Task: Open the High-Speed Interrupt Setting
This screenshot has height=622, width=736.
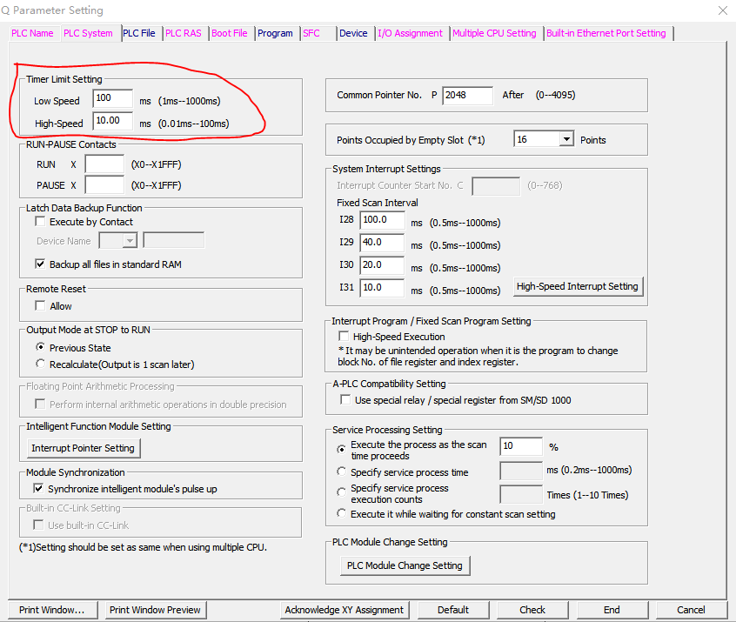Action: (x=577, y=286)
